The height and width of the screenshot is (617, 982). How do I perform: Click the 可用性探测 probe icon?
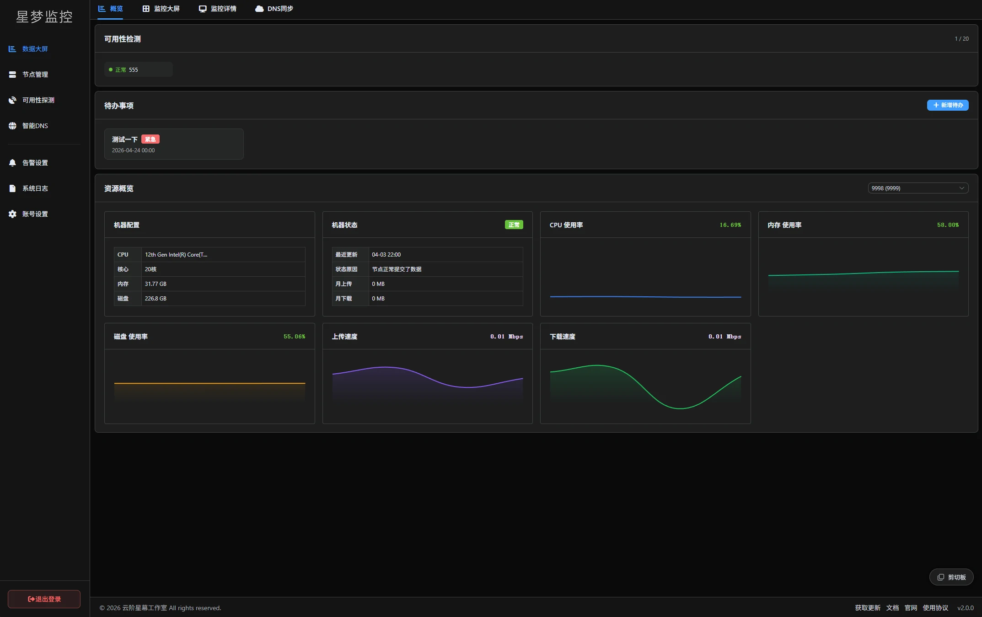pyautogui.click(x=12, y=100)
